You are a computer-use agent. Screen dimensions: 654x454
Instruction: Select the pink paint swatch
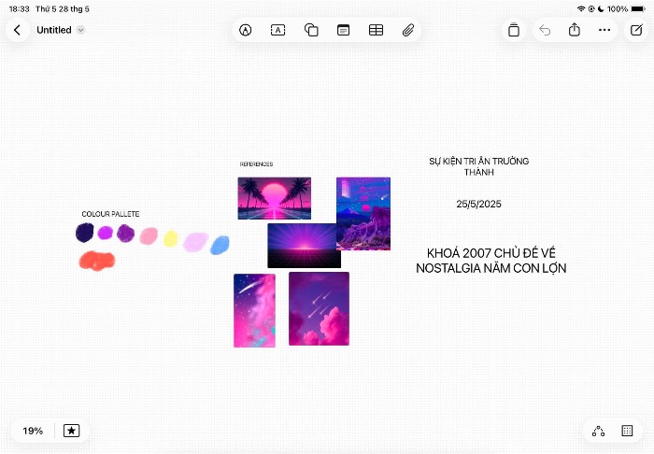[149, 236]
